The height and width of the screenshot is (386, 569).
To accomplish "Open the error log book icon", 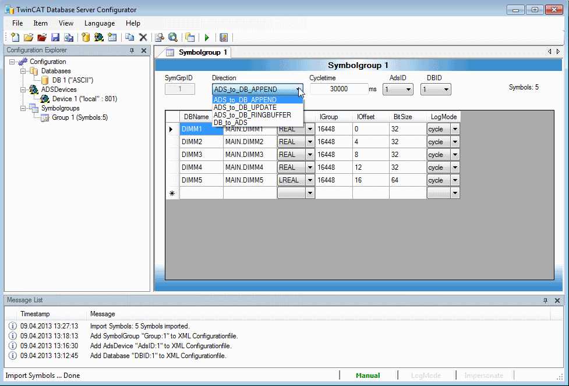I will point(224,37).
